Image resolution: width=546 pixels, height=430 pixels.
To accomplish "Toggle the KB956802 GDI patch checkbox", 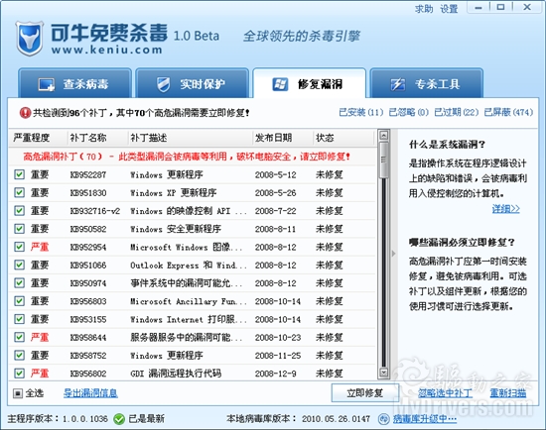I will [x=19, y=374].
